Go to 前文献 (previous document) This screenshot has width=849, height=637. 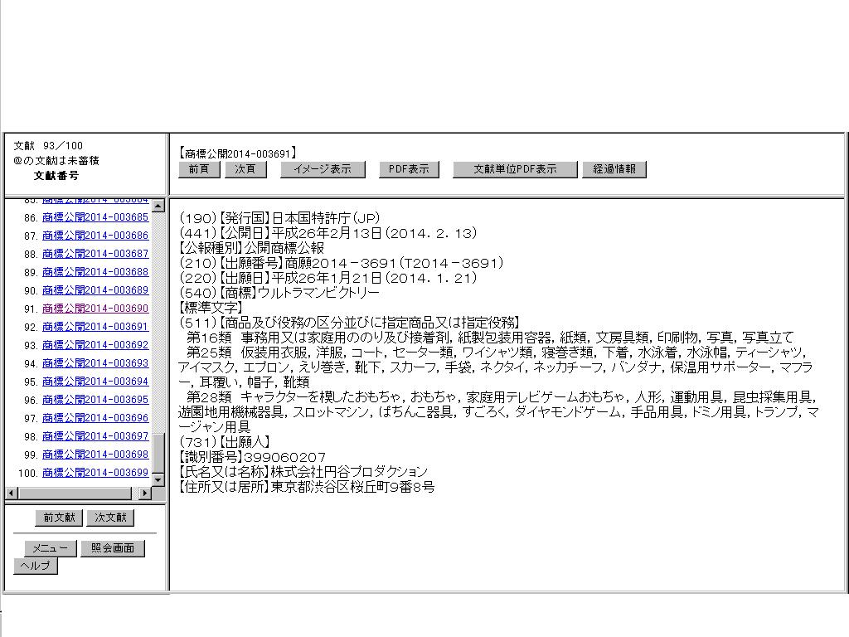pyautogui.click(x=59, y=518)
